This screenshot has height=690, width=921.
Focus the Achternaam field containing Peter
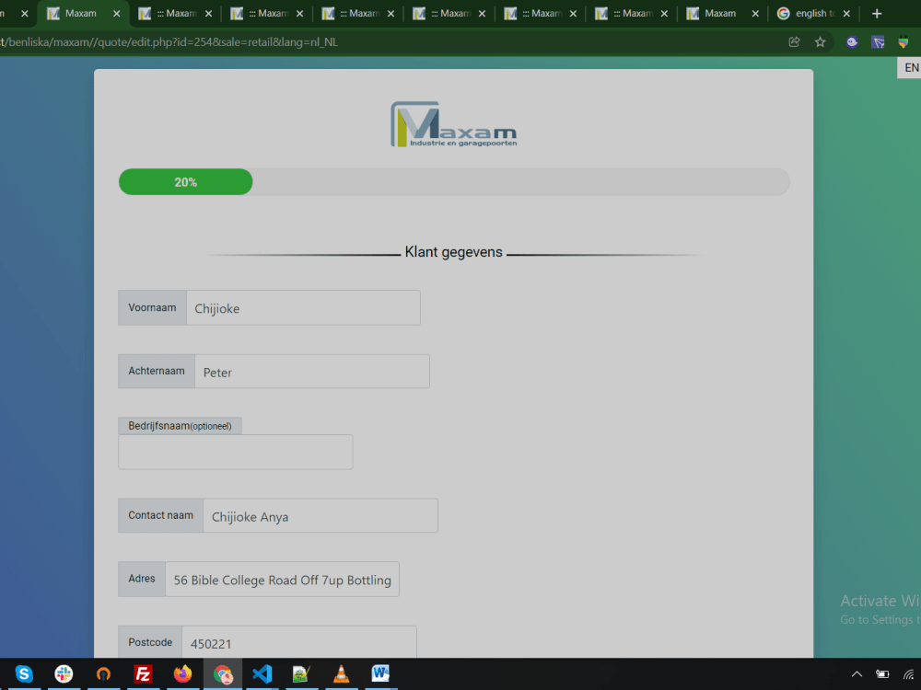[x=312, y=372]
